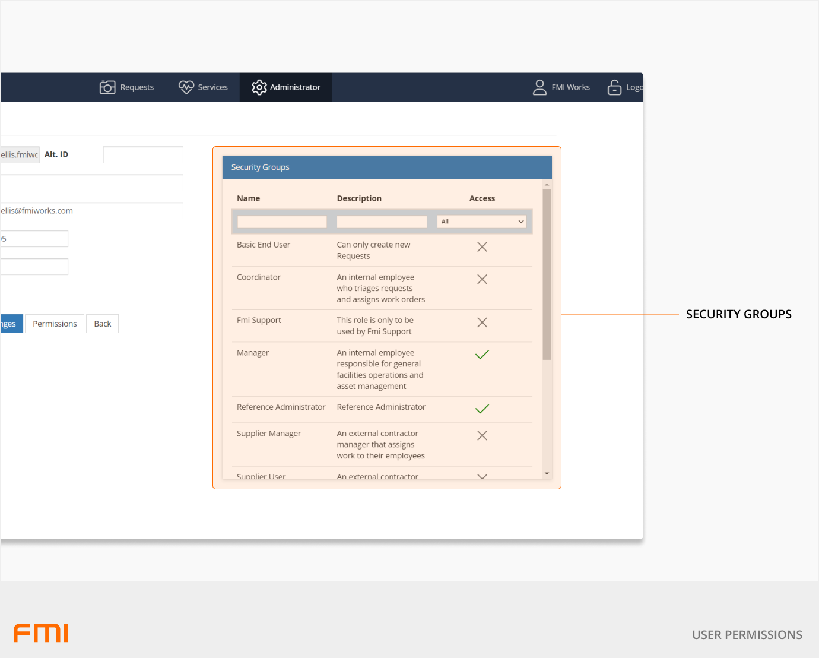Toggle Supplier Manager access mark
Screen dimensions: 819x658
(482, 435)
